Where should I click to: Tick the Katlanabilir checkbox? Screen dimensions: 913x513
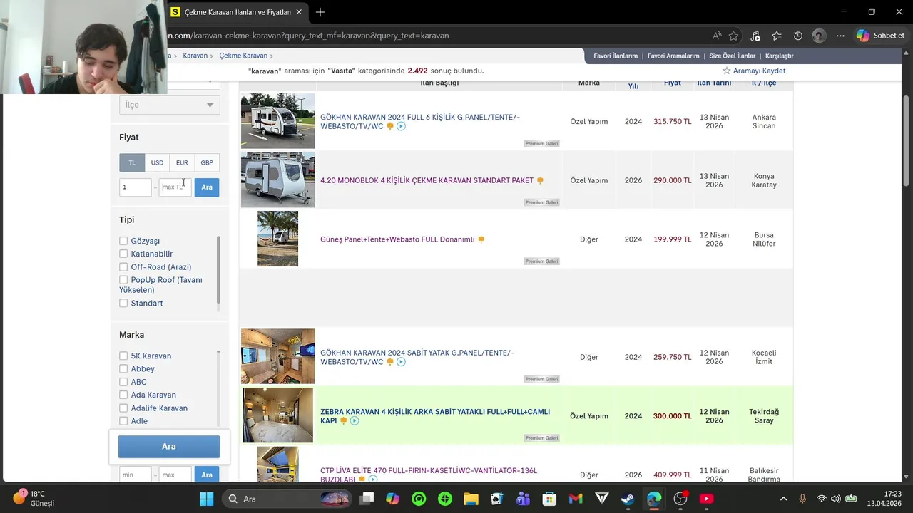(x=123, y=254)
